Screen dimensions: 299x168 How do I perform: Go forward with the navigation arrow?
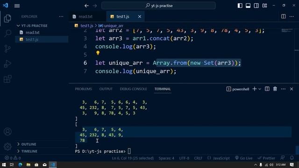95,6
